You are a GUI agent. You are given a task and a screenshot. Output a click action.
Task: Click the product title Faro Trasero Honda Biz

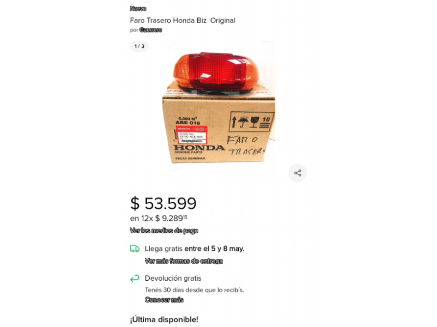point(183,20)
